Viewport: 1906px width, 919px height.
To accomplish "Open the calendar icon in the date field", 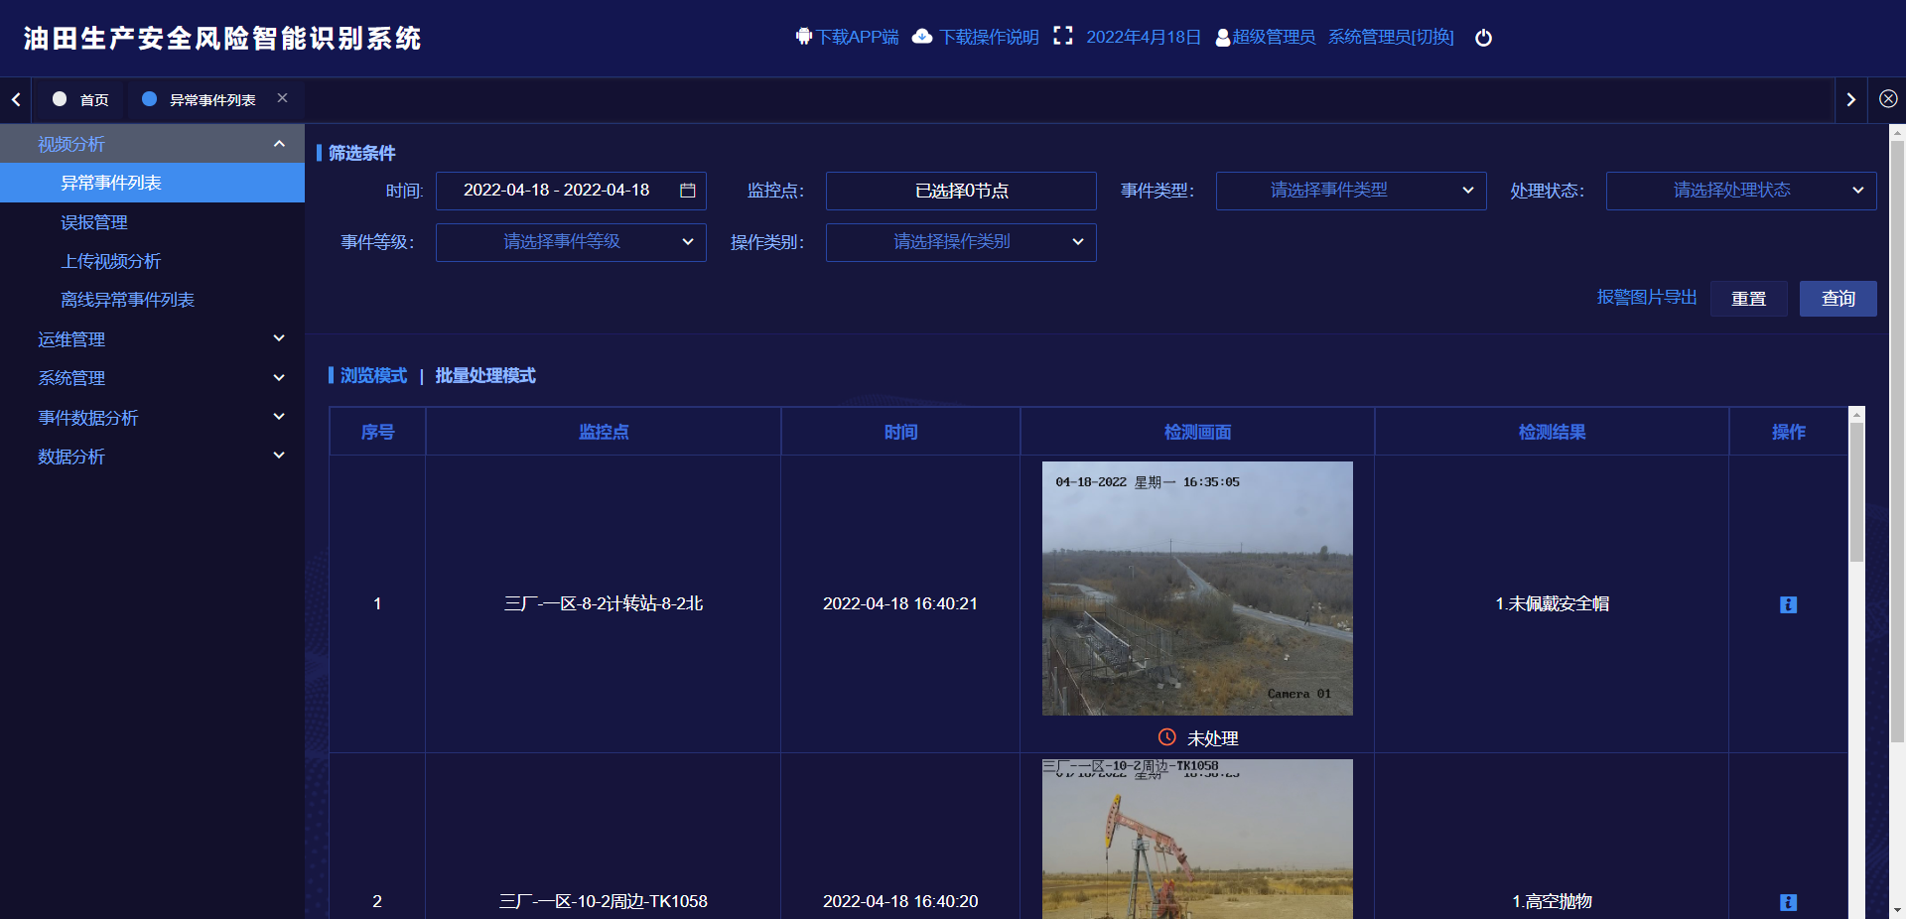I will (x=687, y=191).
